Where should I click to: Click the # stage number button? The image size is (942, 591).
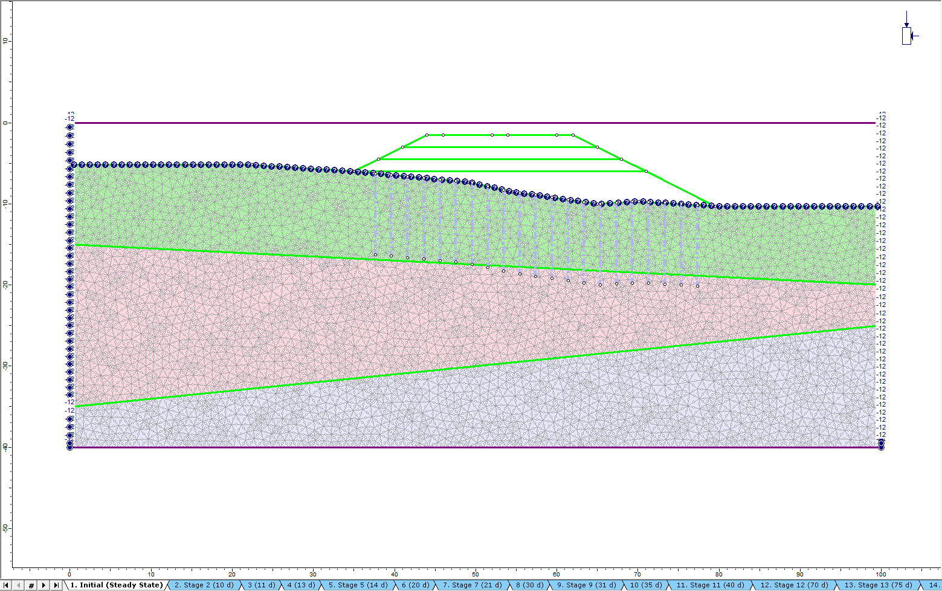[x=31, y=585]
